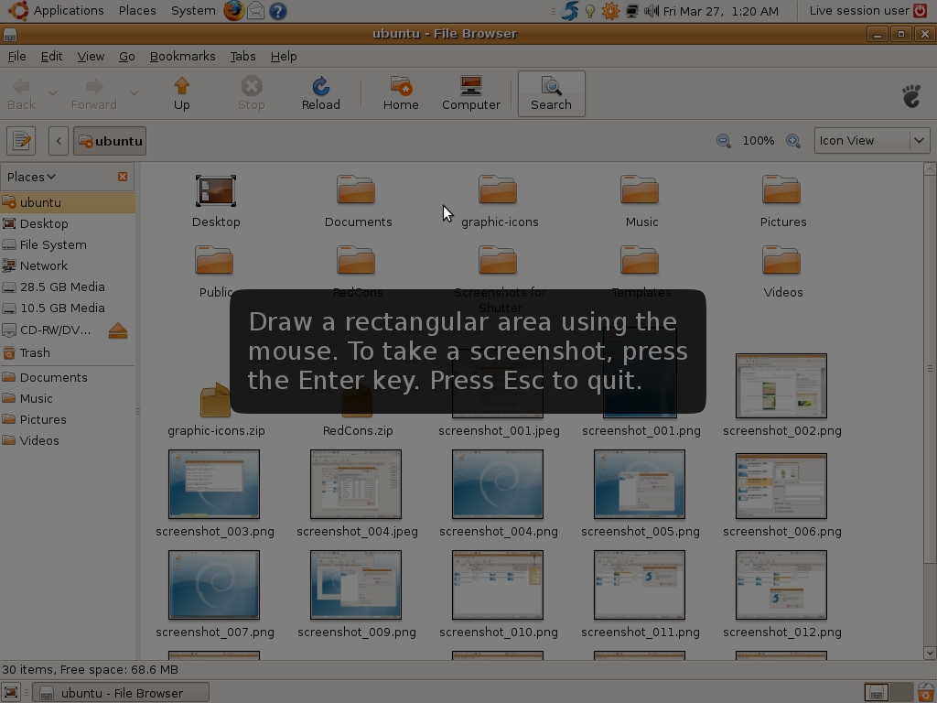Eject the CD-RW/DVD drive
This screenshot has height=703, width=937.
[x=118, y=330]
